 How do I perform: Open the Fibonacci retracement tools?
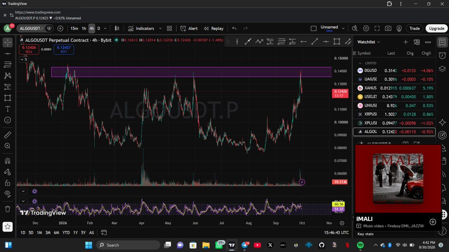tap(7, 65)
